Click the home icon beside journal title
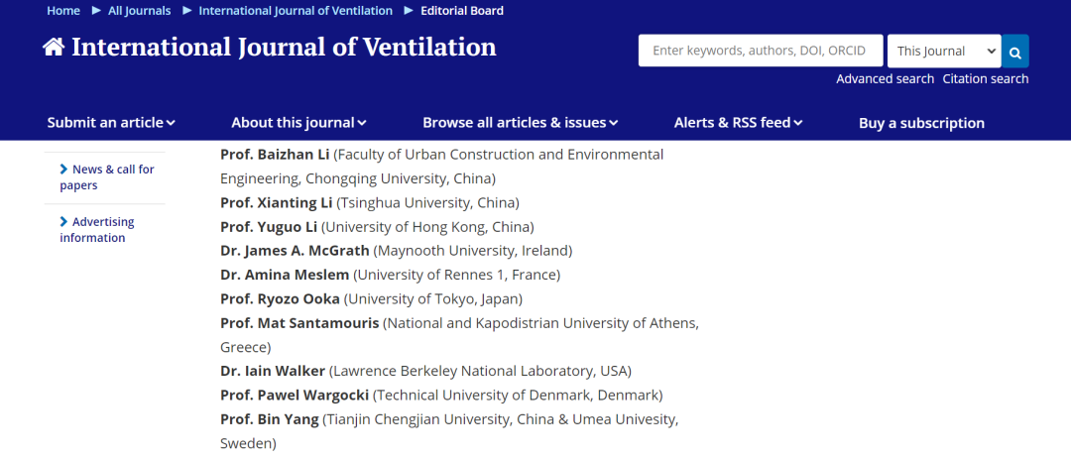 tap(54, 48)
